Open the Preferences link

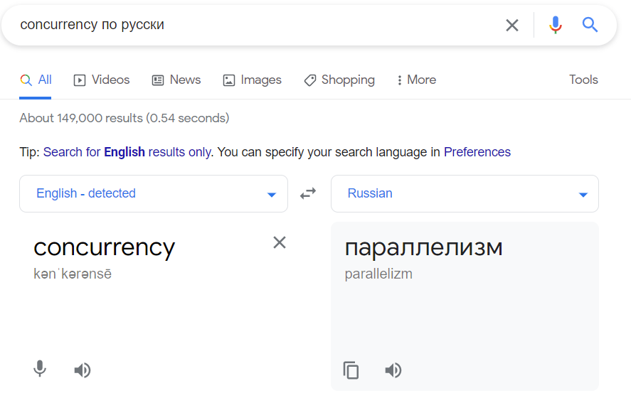pos(477,152)
